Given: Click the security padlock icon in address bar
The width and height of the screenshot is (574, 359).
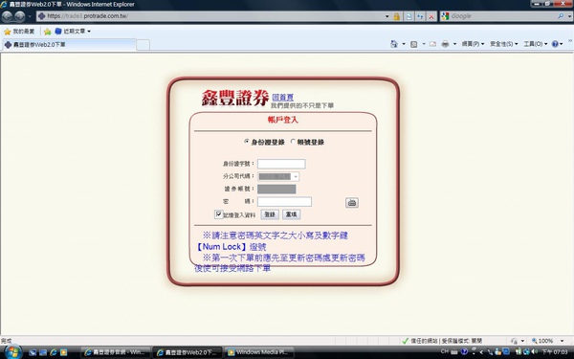Looking at the screenshot, I should point(396,16).
